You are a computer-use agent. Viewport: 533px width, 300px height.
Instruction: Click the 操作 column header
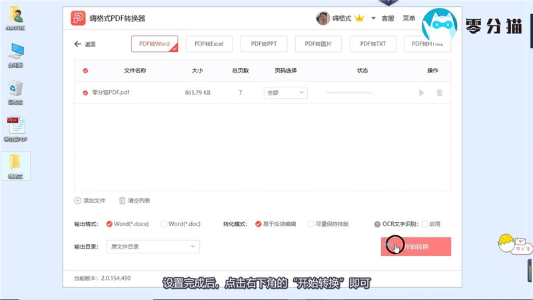pyautogui.click(x=432, y=71)
